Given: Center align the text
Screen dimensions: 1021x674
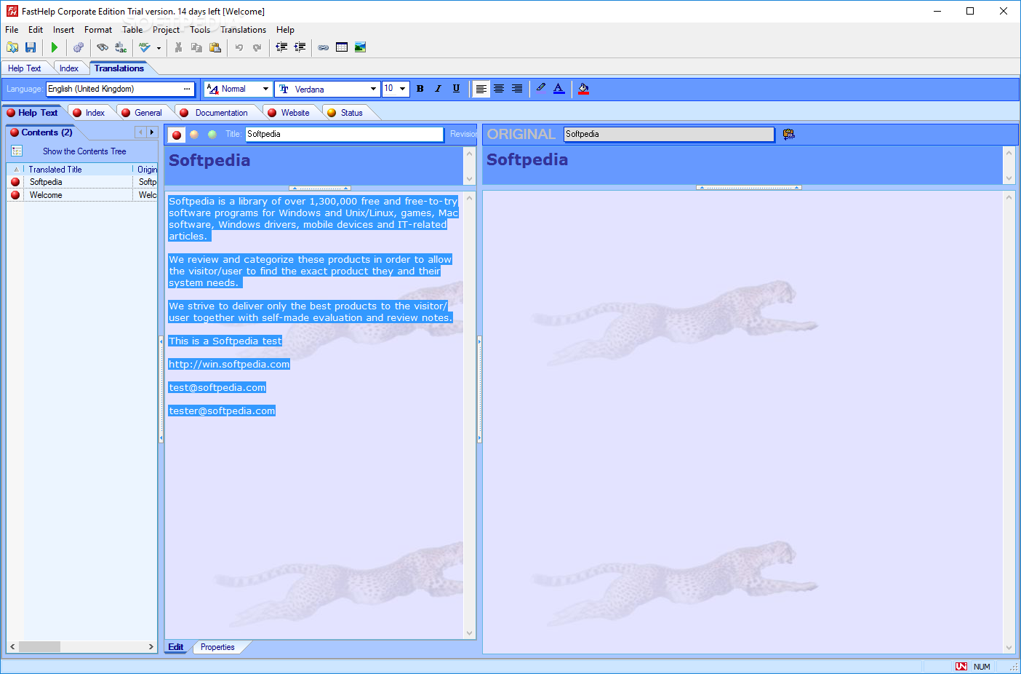Looking at the screenshot, I should tap(499, 89).
